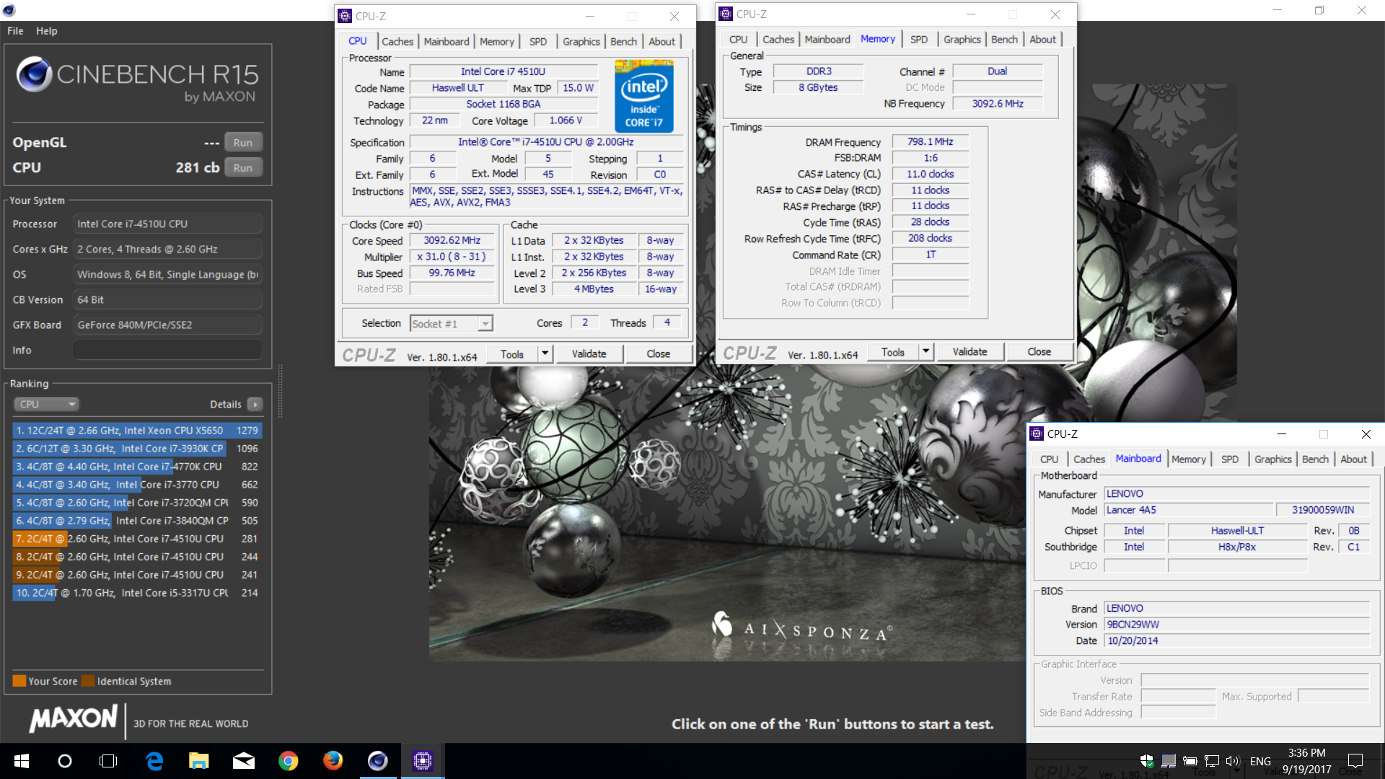
Task: Open SPD tab in the Memory CPU-Z window
Action: pos(919,39)
